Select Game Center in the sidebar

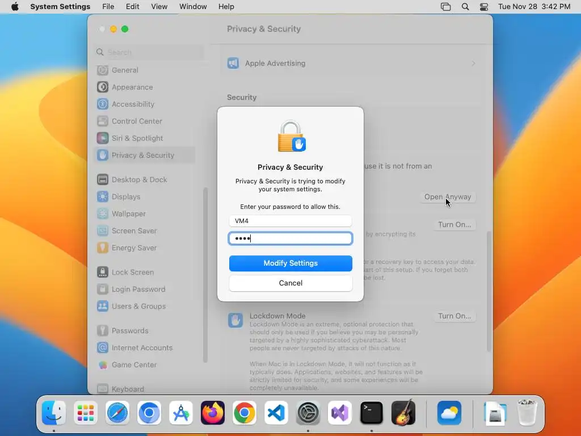pyautogui.click(x=145, y=365)
